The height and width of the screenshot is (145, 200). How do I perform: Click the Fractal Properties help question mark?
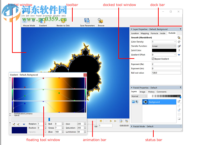[x=180, y=87]
